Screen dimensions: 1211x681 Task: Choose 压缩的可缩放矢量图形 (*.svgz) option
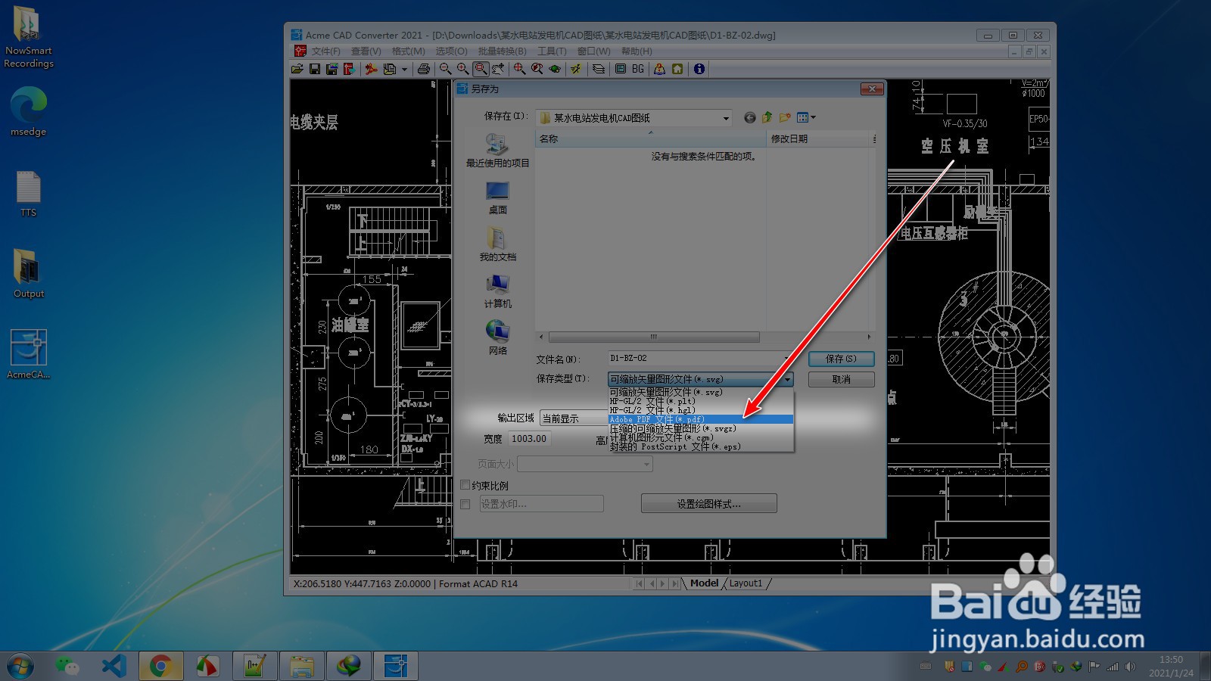(701, 428)
